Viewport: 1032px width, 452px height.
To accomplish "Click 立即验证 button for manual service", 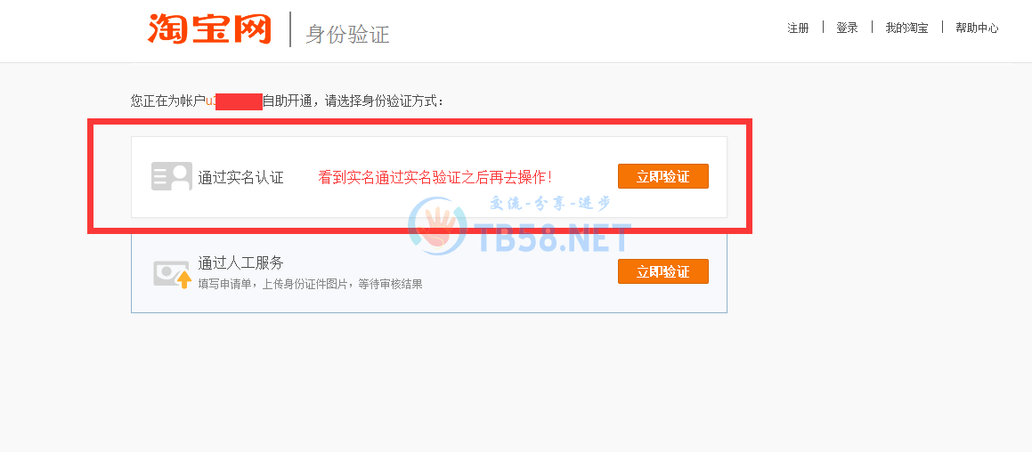I will point(662,271).
